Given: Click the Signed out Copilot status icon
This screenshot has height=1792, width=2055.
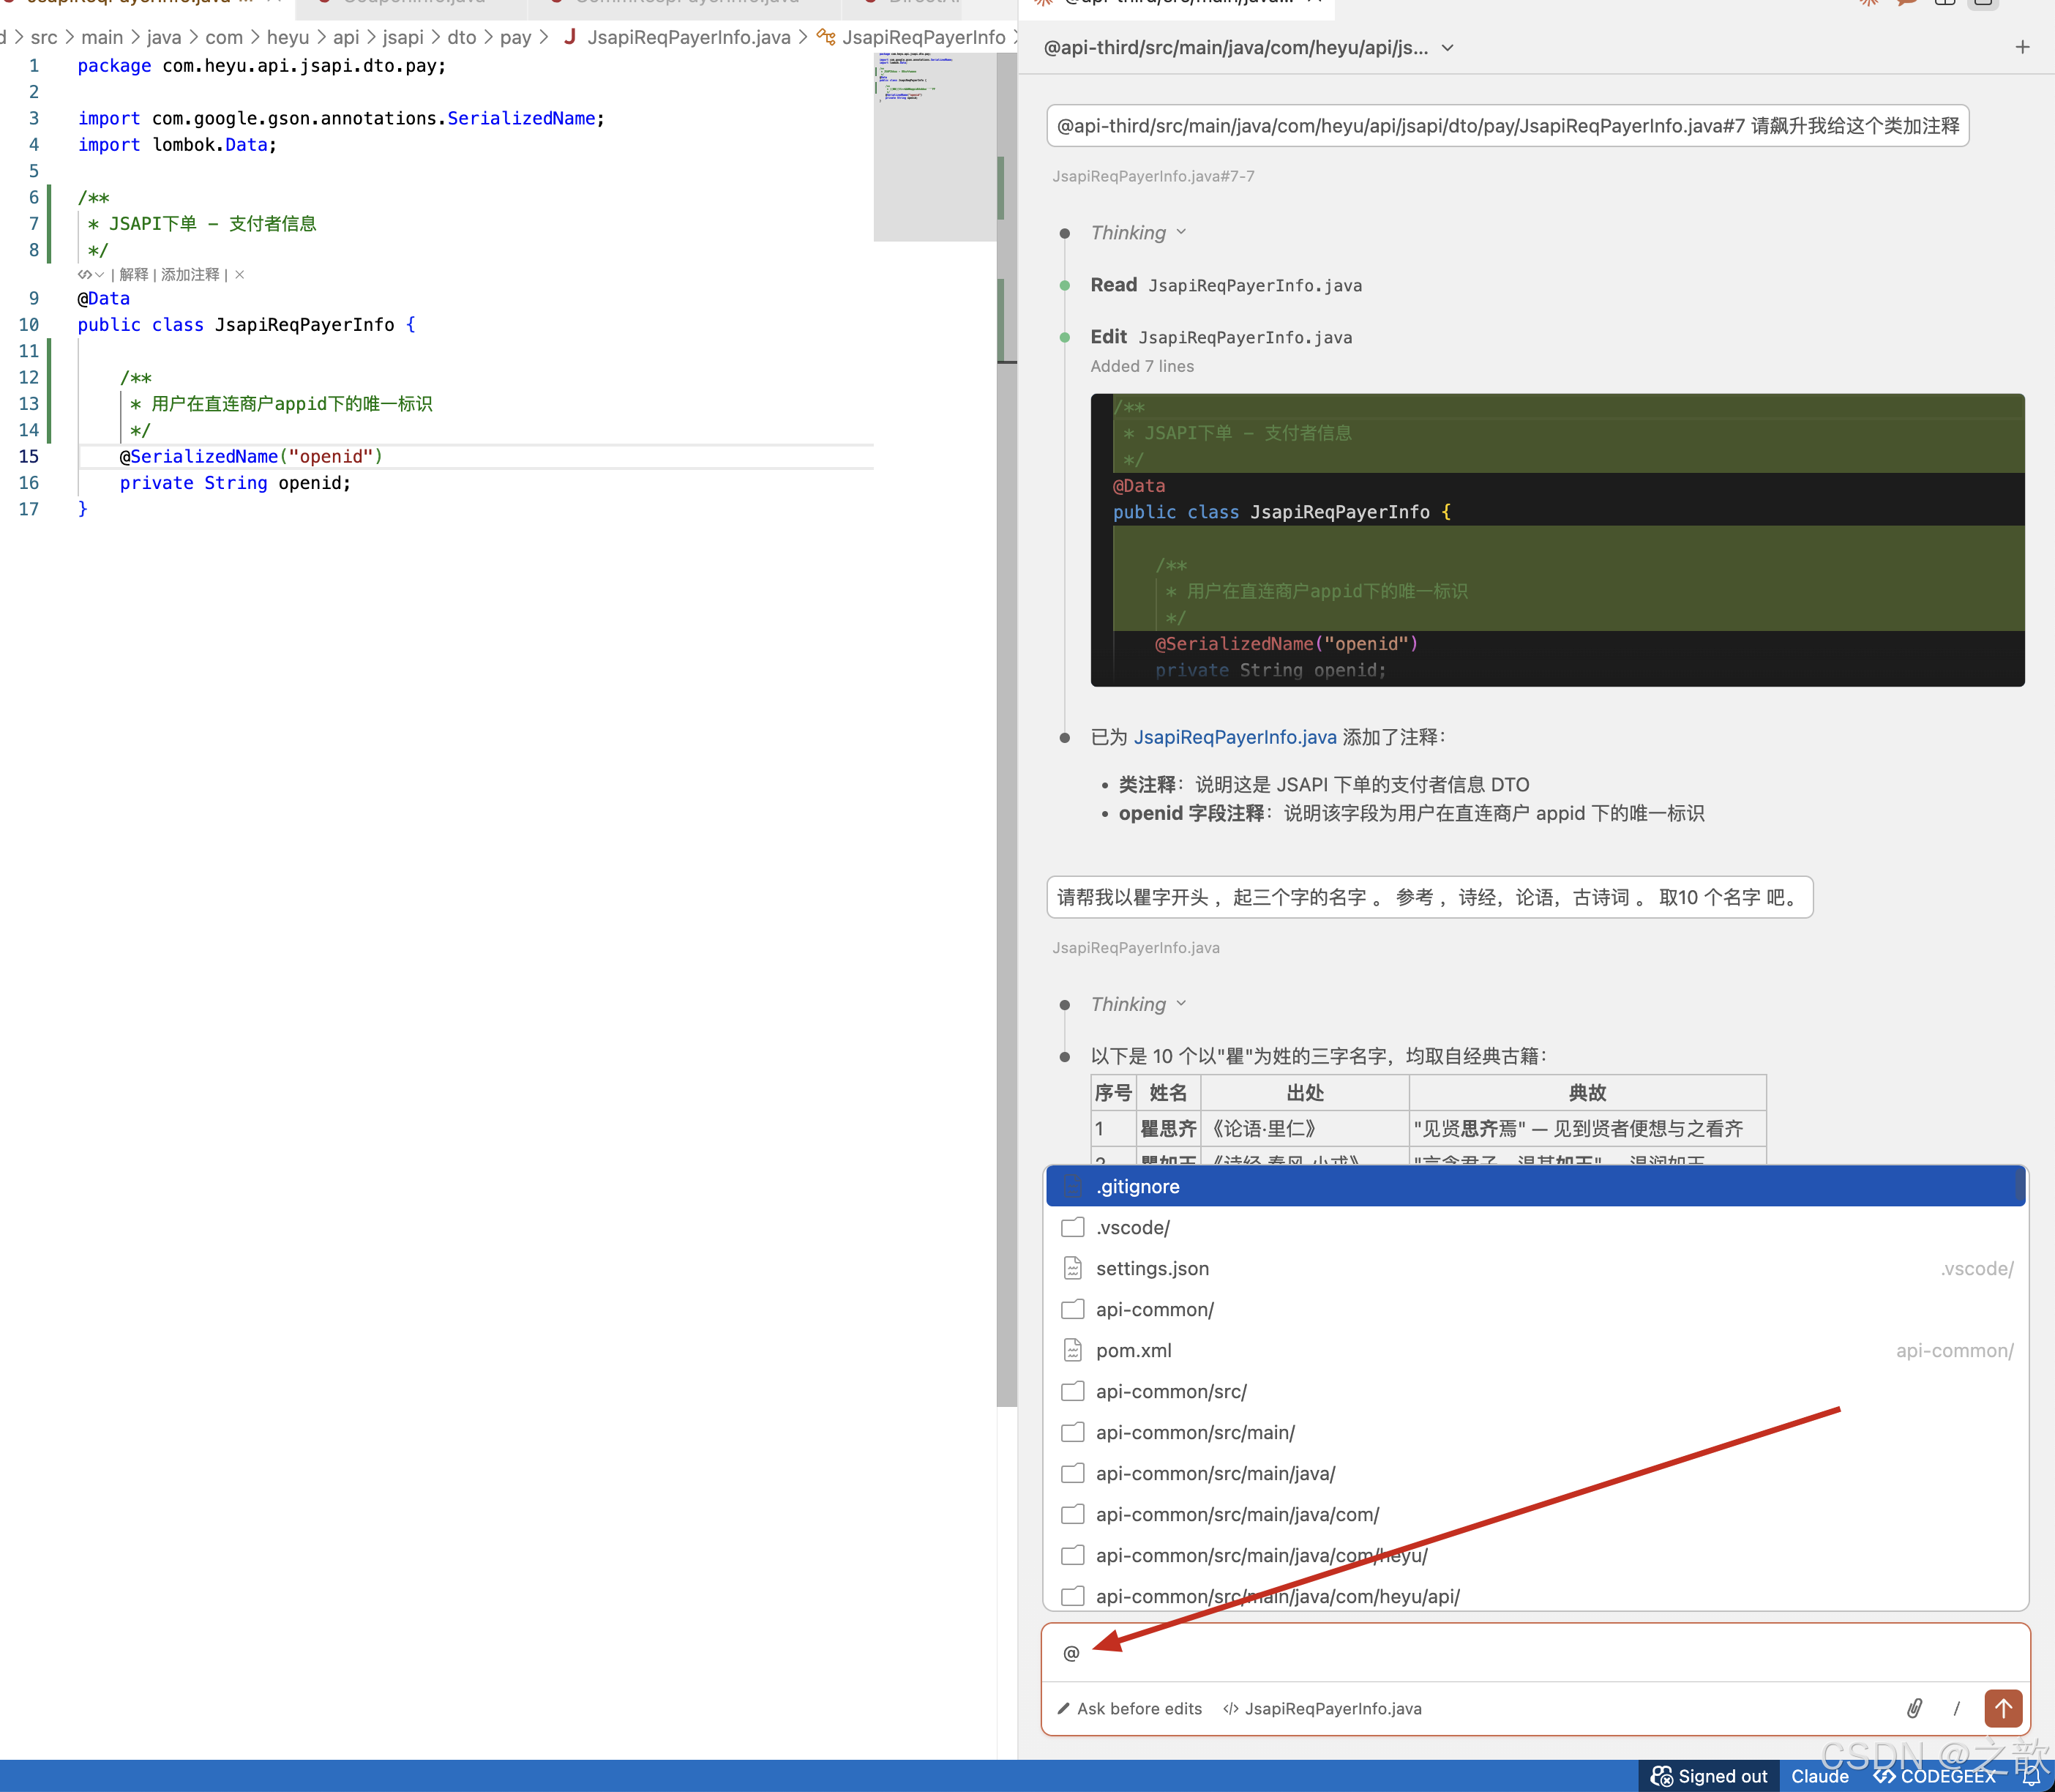Looking at the screenshot, I should tap(1709, 1776).
